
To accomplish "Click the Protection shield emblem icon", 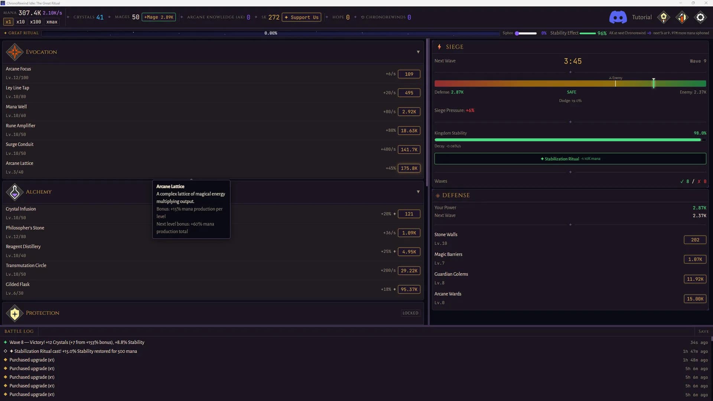I will [x=15, y=313].
